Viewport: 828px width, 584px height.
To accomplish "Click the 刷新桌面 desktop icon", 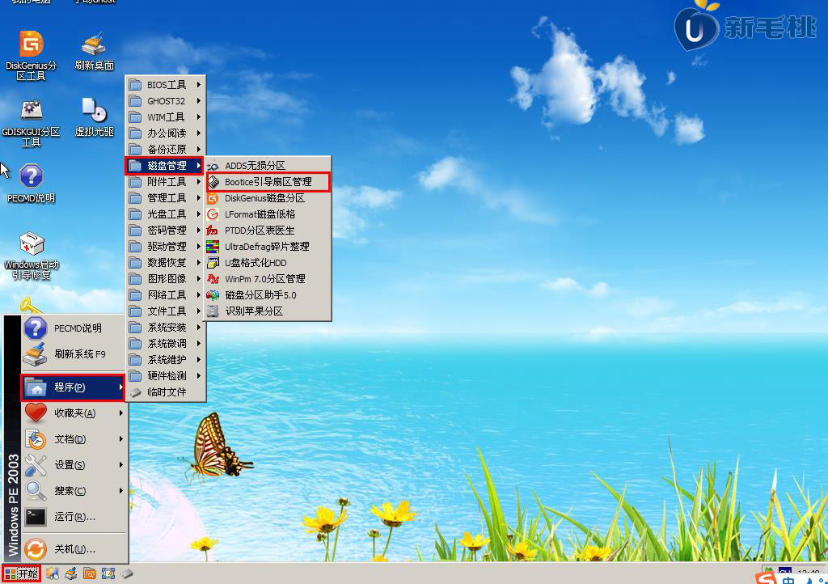I will (x=94, y=51).
